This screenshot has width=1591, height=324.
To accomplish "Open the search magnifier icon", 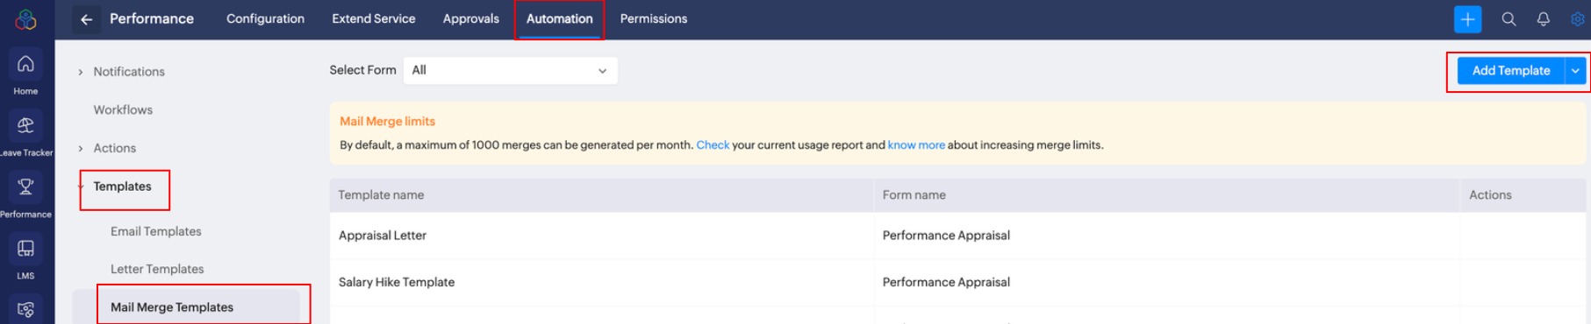I will click(x=1509, y=19).
